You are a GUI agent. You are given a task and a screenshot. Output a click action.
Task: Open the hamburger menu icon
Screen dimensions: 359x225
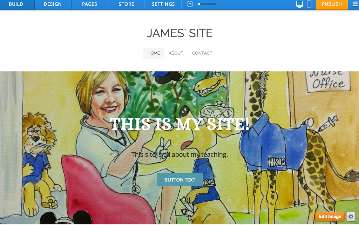(355, 4)
